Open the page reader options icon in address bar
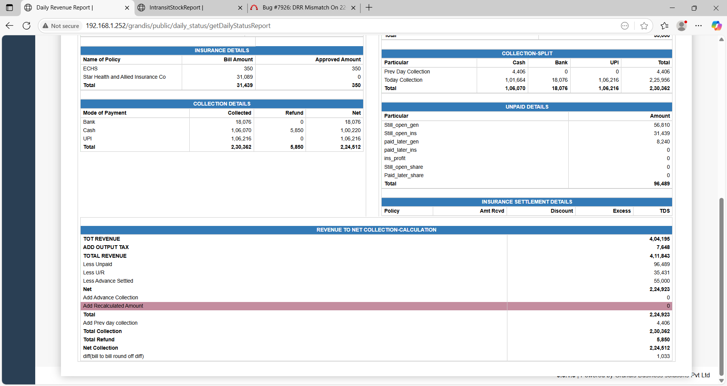The image size is (727, 386). coord(625,26)
